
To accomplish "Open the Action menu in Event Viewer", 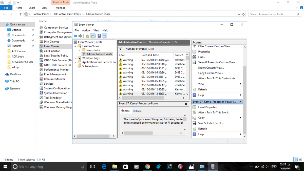I will click(86, 30).
